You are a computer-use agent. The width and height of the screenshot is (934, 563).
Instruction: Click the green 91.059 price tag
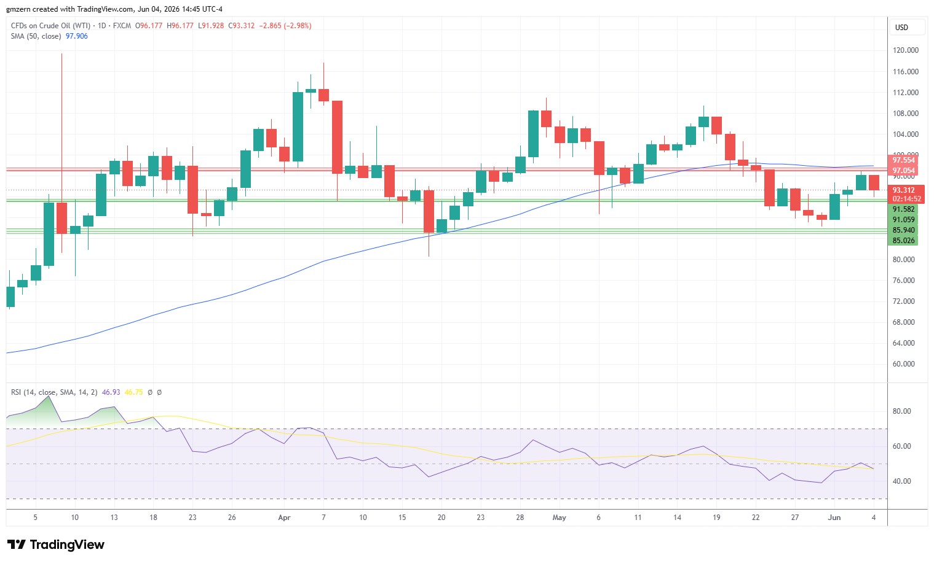(x=903, y=220)
